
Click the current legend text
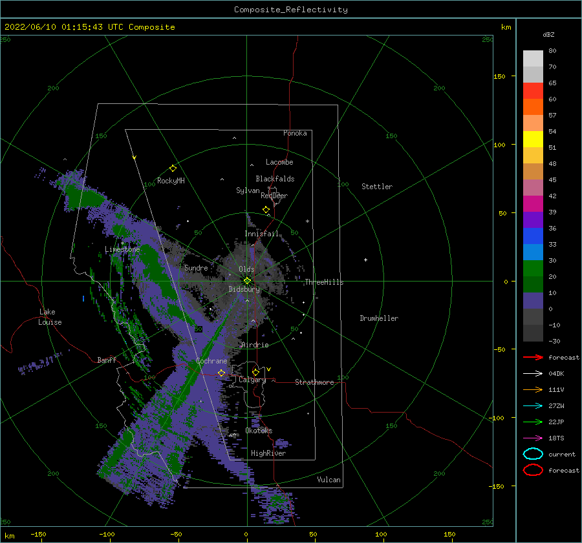point(562,454)
